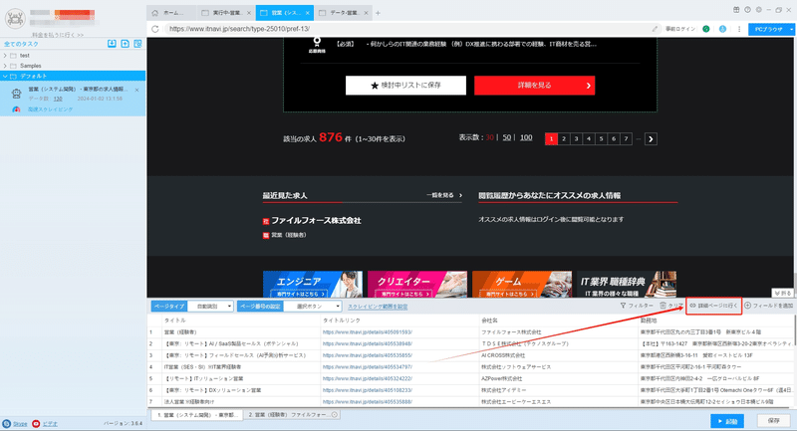797x431 pixels.
Task: Select bottom tab 1. 営業（システム関発）
Action: (197, 415)
